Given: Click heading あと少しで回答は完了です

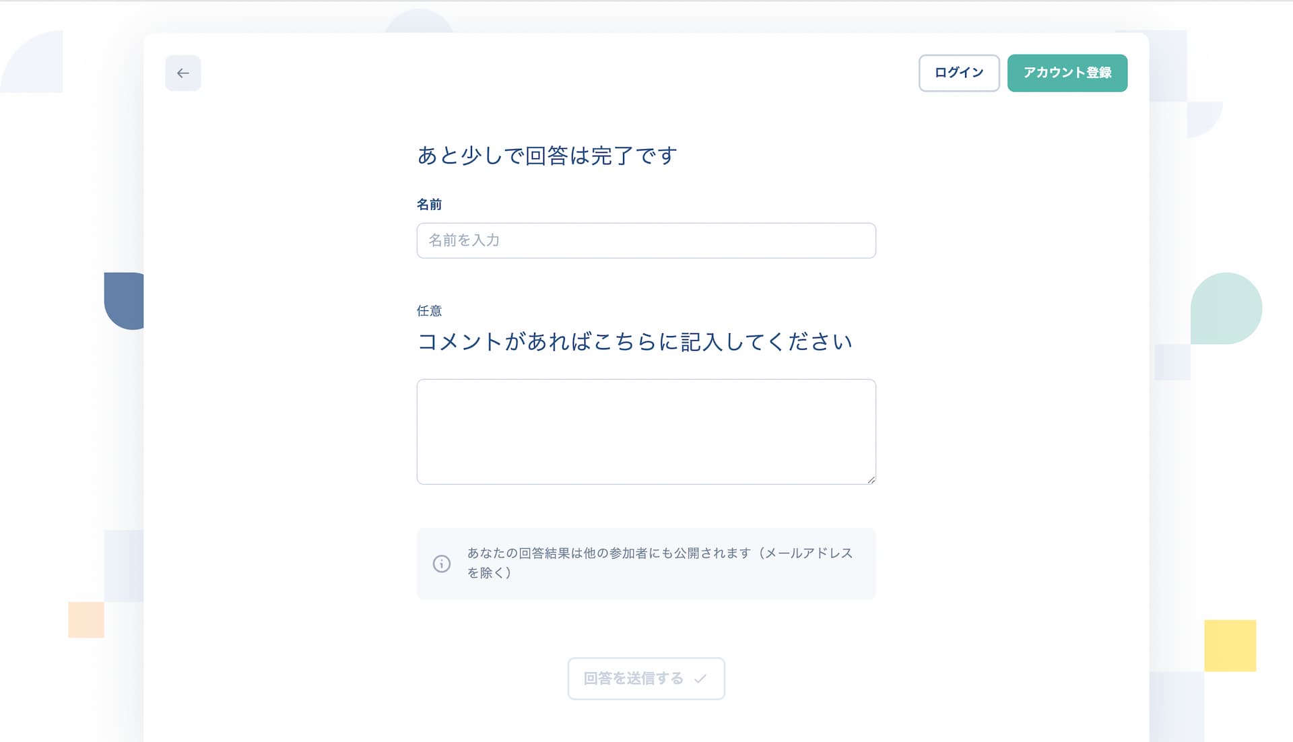Looking at the screenshot, I should pos(547,156).
